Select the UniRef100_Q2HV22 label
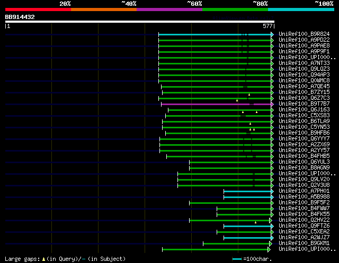The image size is (339, 263). [x=304, y=220]
